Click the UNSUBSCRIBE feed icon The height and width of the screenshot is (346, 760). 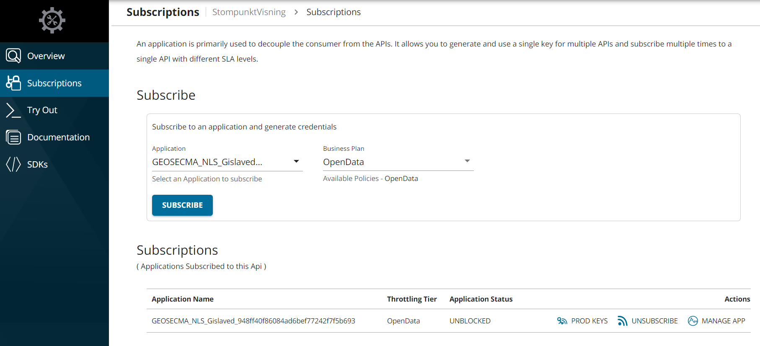click(622, 321)
